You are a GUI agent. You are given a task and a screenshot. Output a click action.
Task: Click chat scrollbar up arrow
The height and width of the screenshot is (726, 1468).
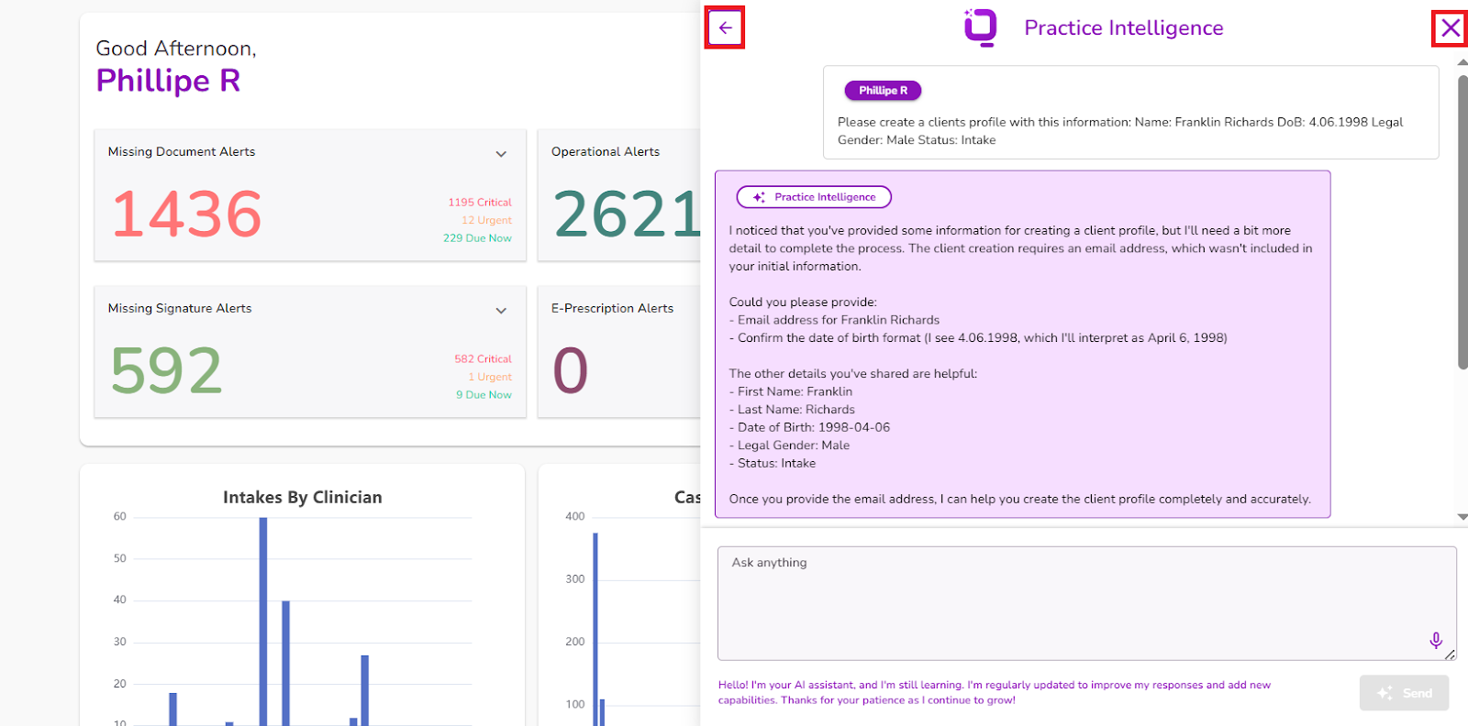pyautogui.click(x=1462, y=62)
